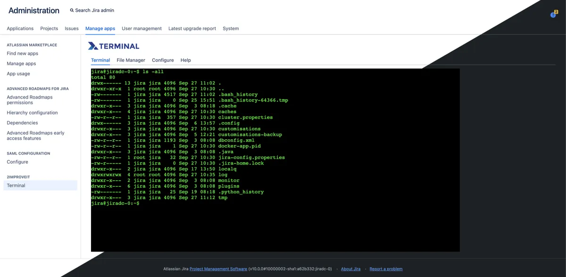Click the caches directory entry
566x277 pixels.
tap(227, 112)
